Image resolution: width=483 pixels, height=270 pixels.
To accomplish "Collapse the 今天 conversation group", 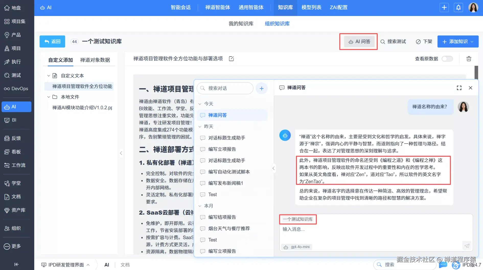I will 200,104.
